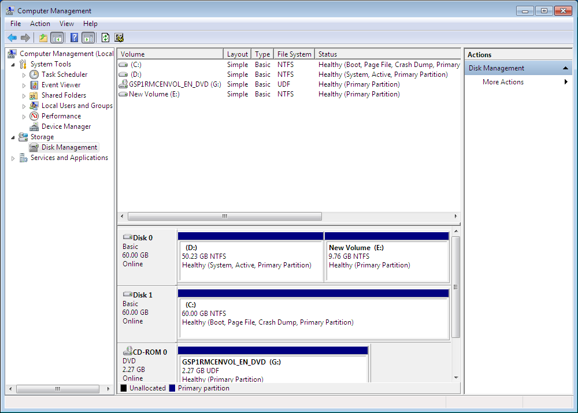Viewport: 578px width, 413px height.
Task: Sort volumes by File System column
Action: tap(294, 54)
